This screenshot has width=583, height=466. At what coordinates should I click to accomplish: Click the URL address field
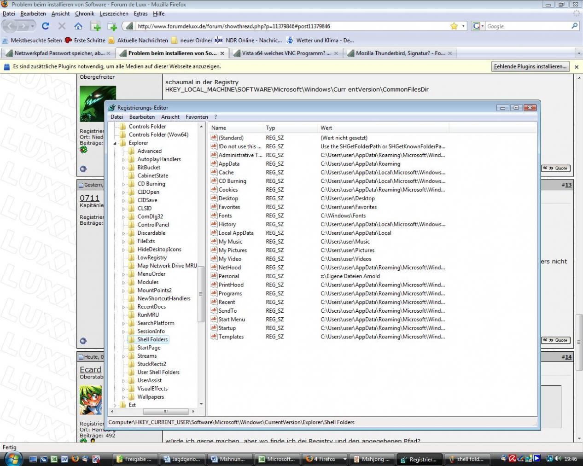point(292,26)
